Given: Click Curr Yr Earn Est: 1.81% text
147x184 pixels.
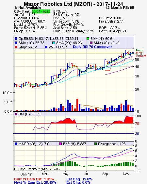Looking at the screenshot, I should (34, 179).
